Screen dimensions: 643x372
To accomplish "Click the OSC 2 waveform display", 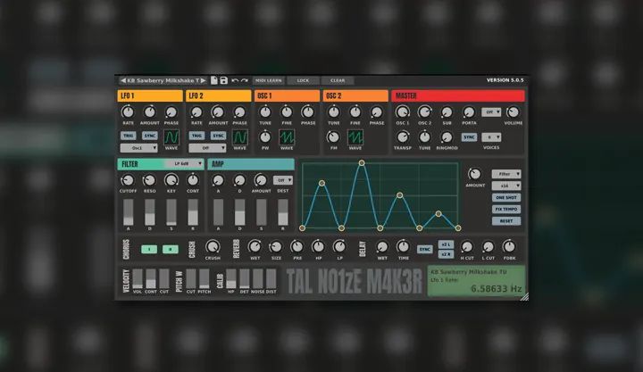I will click(x=355, y=136).
